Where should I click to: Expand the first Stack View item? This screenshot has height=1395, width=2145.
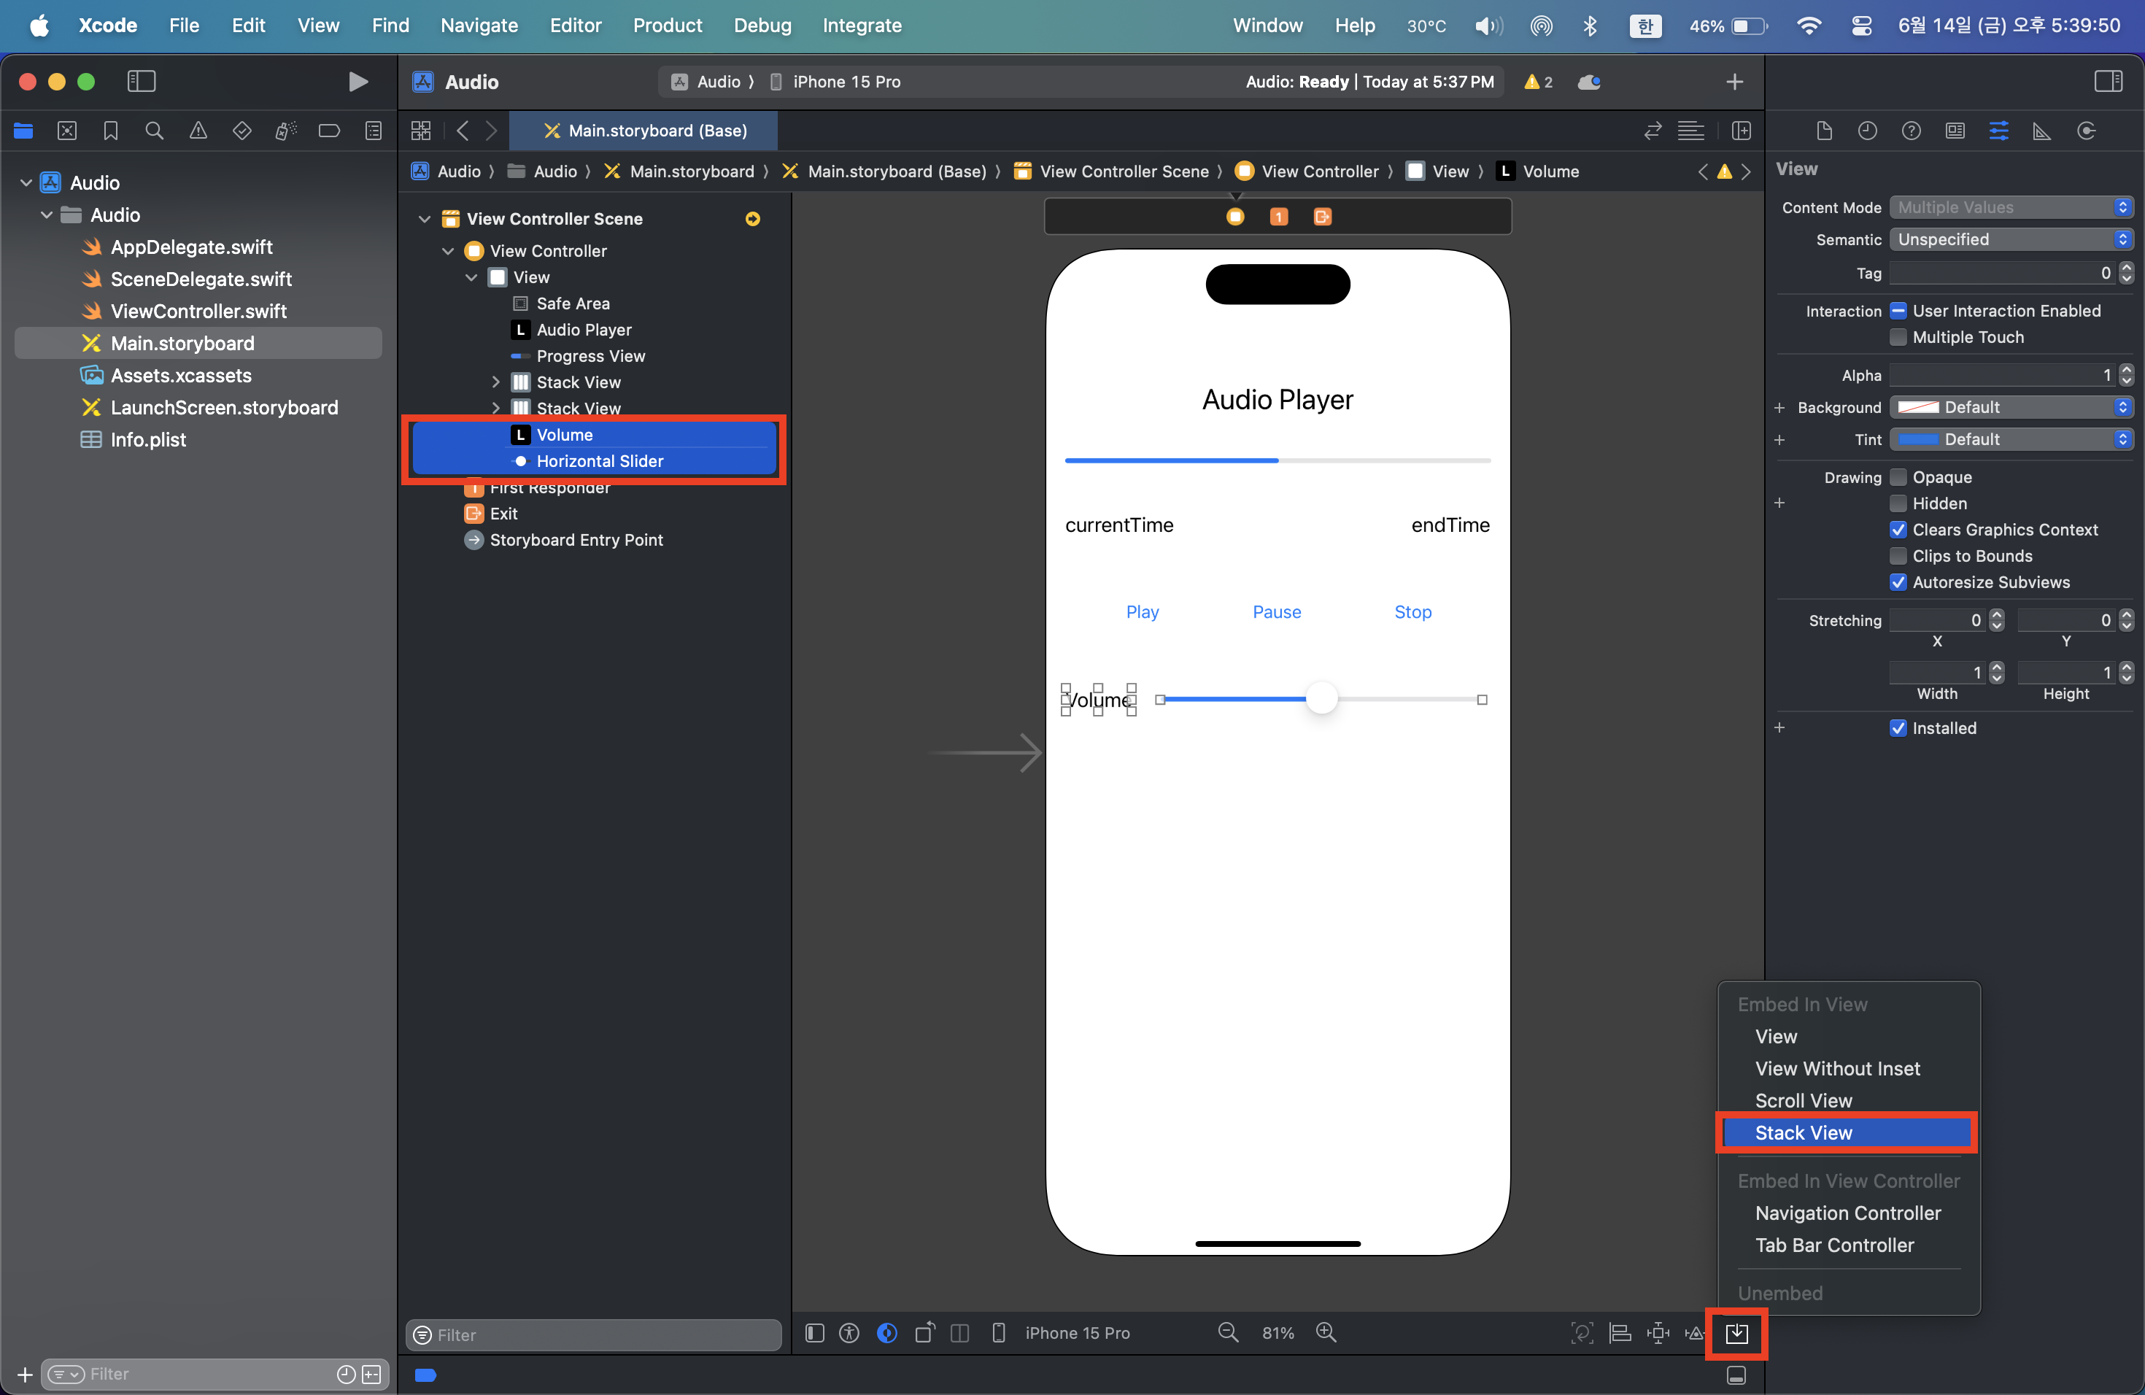coord(495,383)
